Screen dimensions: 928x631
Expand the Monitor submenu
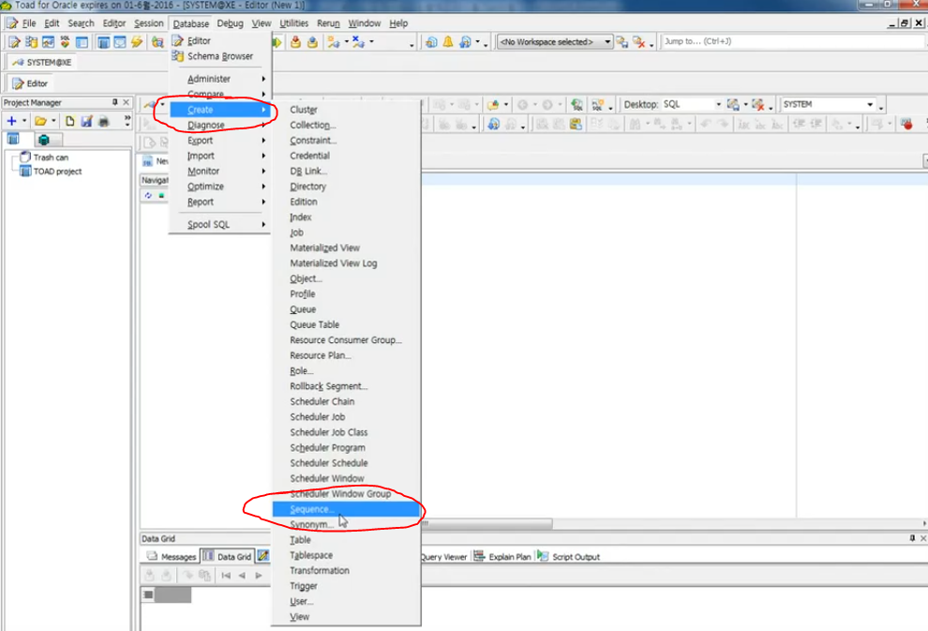point(219,171)
